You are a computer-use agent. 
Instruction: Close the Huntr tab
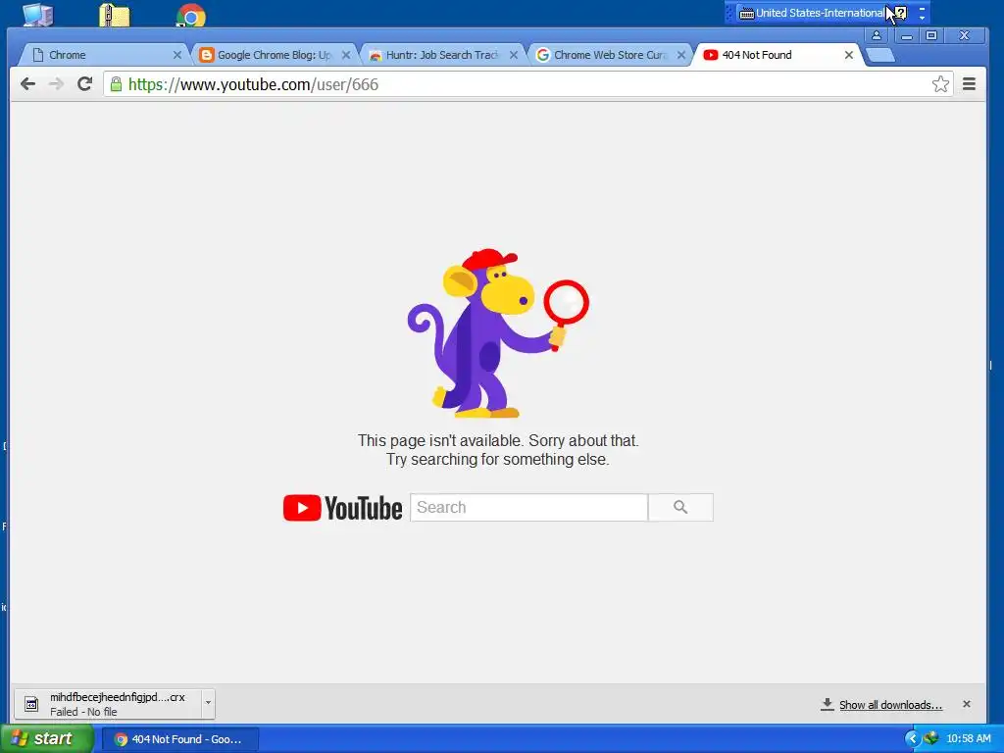click(x=514, y=55)
